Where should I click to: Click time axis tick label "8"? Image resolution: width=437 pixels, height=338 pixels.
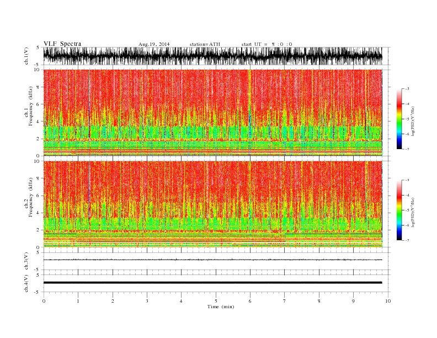319,301
